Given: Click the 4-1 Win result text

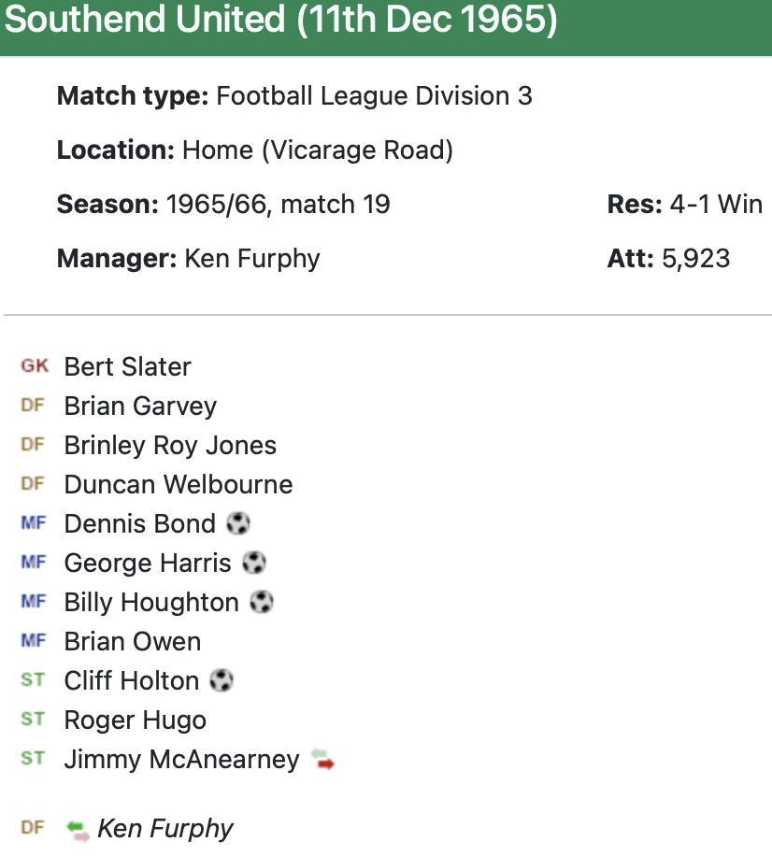Looking at the screenshot, I should pyautogui.click(x=716, y=204).
